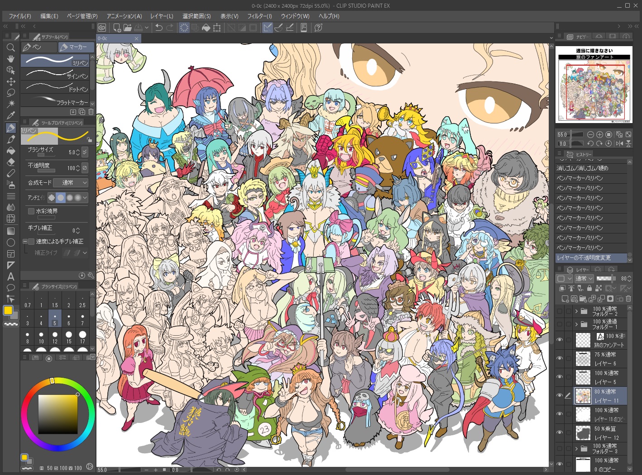
Task: Switch to the ペン sub tool tab
Action: coord(39,47)
